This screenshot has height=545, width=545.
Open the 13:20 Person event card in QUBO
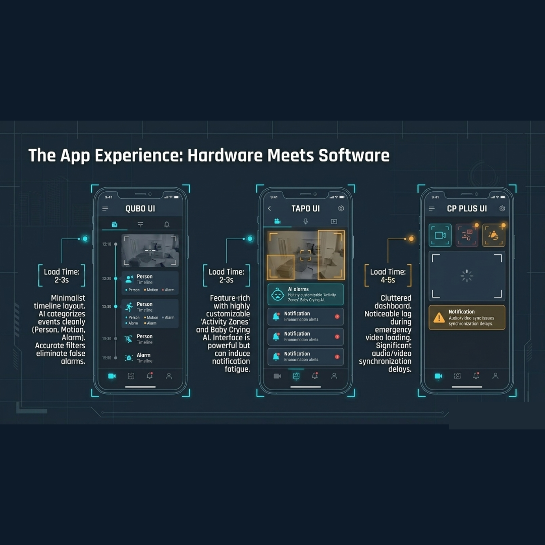click(x=150, y=283)
